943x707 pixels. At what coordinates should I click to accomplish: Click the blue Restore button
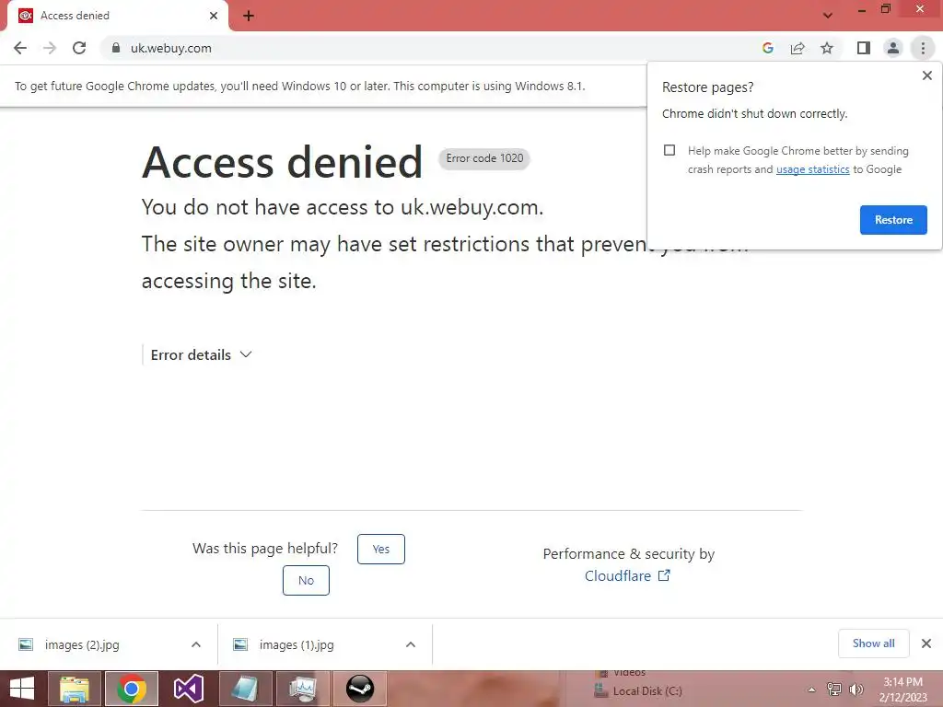point(893,220)
